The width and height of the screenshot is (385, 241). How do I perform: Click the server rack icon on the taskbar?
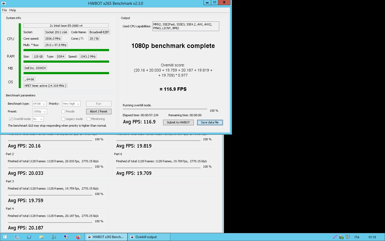53,237
